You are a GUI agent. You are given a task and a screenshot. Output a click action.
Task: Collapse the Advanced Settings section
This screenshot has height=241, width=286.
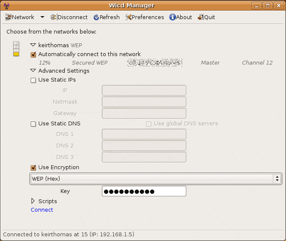point(33,71)
